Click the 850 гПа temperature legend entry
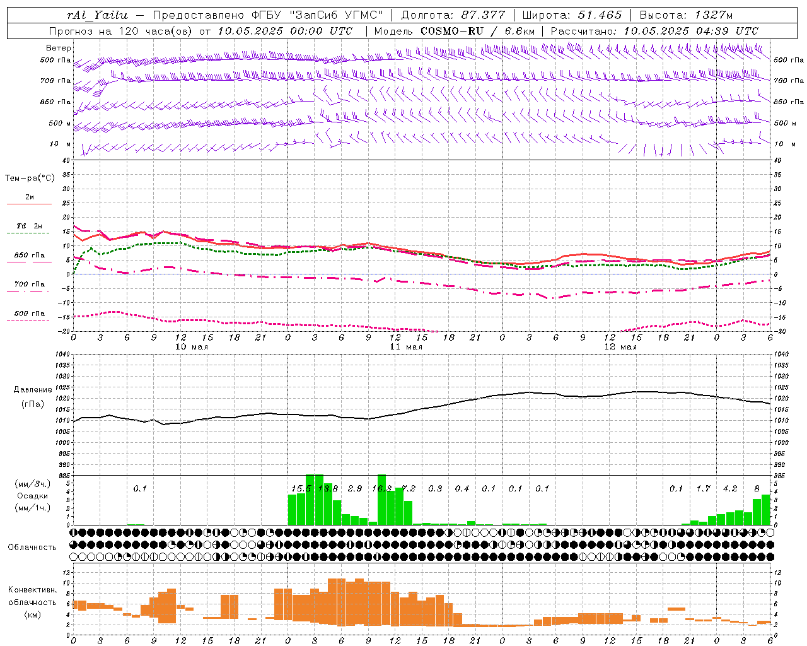This screenshot has width=807, height=646. [30, 255]
